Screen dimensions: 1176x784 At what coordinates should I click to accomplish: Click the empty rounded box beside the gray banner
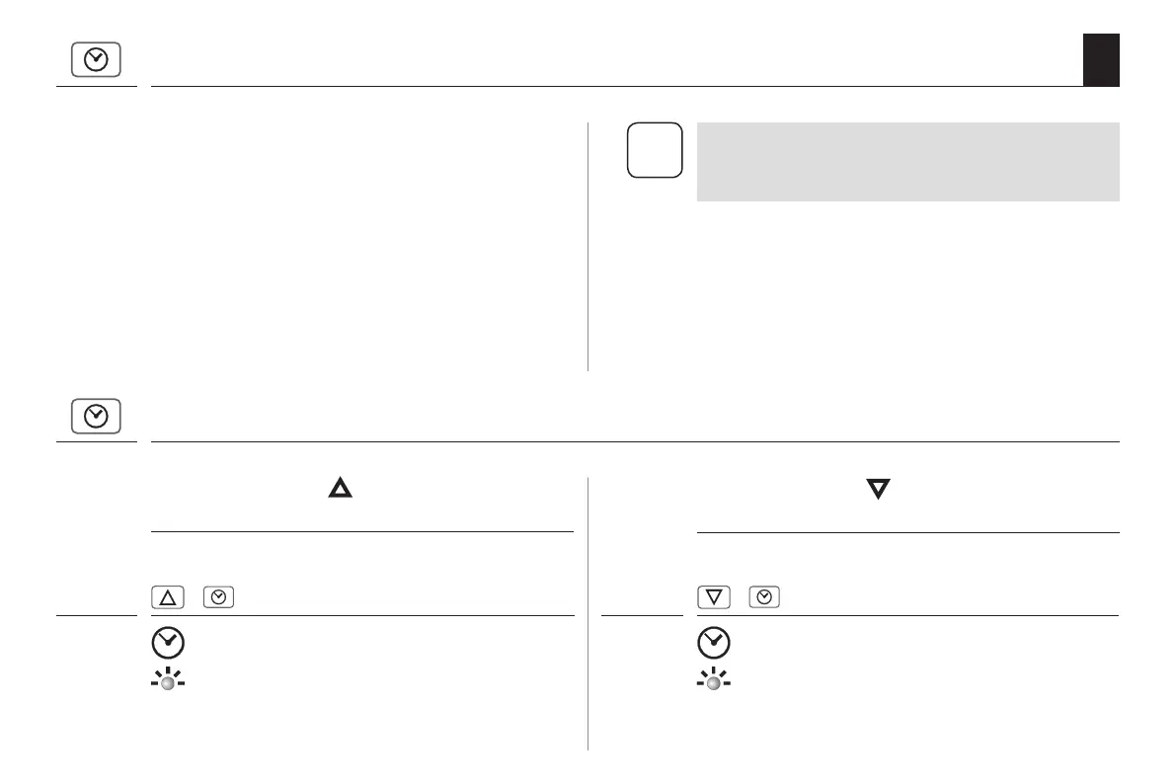[654, 150]
